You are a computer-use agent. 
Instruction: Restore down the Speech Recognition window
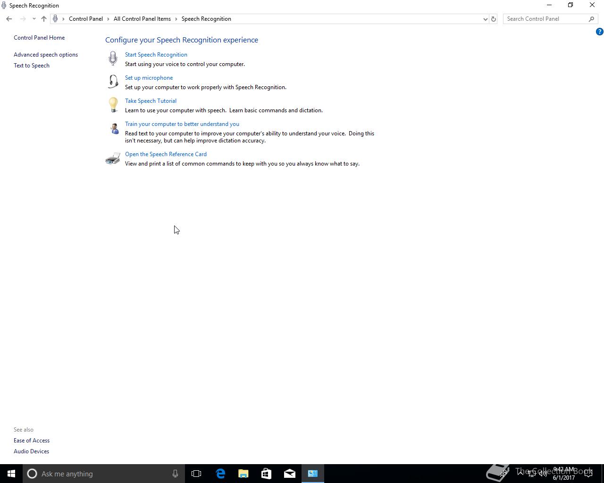click(570, 5)
